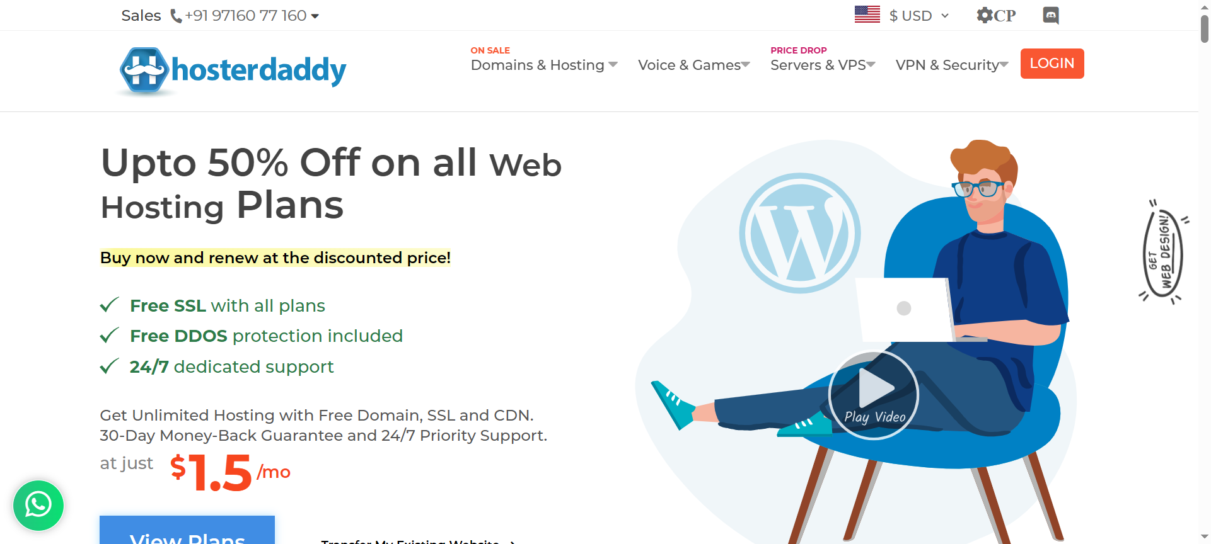
Task: Click the Discord icon in top bar
Action: pos(1051,16)
